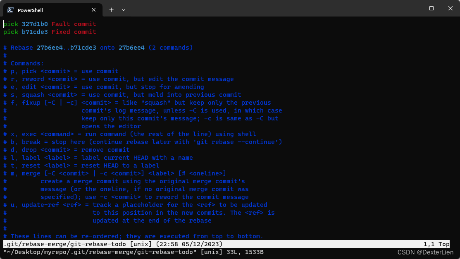Click the 1,1 cursor position indicator

coord(429,244)
